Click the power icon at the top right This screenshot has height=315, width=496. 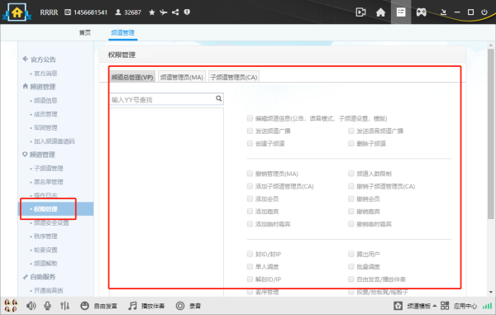click(x=484, y=12)
